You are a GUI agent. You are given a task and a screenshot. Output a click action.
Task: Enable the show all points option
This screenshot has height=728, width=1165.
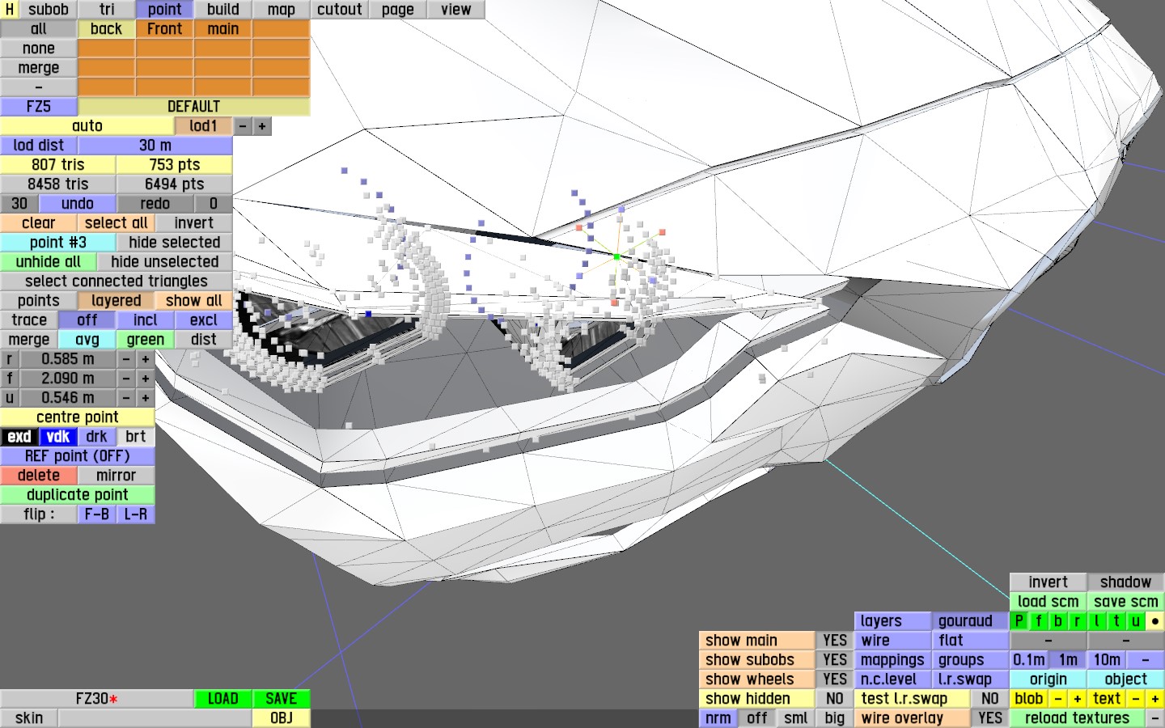(x=194, y=301)
